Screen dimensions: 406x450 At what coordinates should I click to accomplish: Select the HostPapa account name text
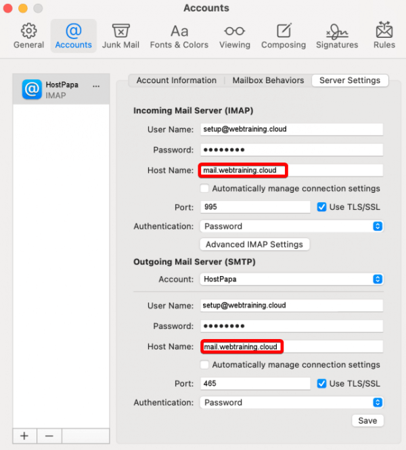[x=62, y=85]
